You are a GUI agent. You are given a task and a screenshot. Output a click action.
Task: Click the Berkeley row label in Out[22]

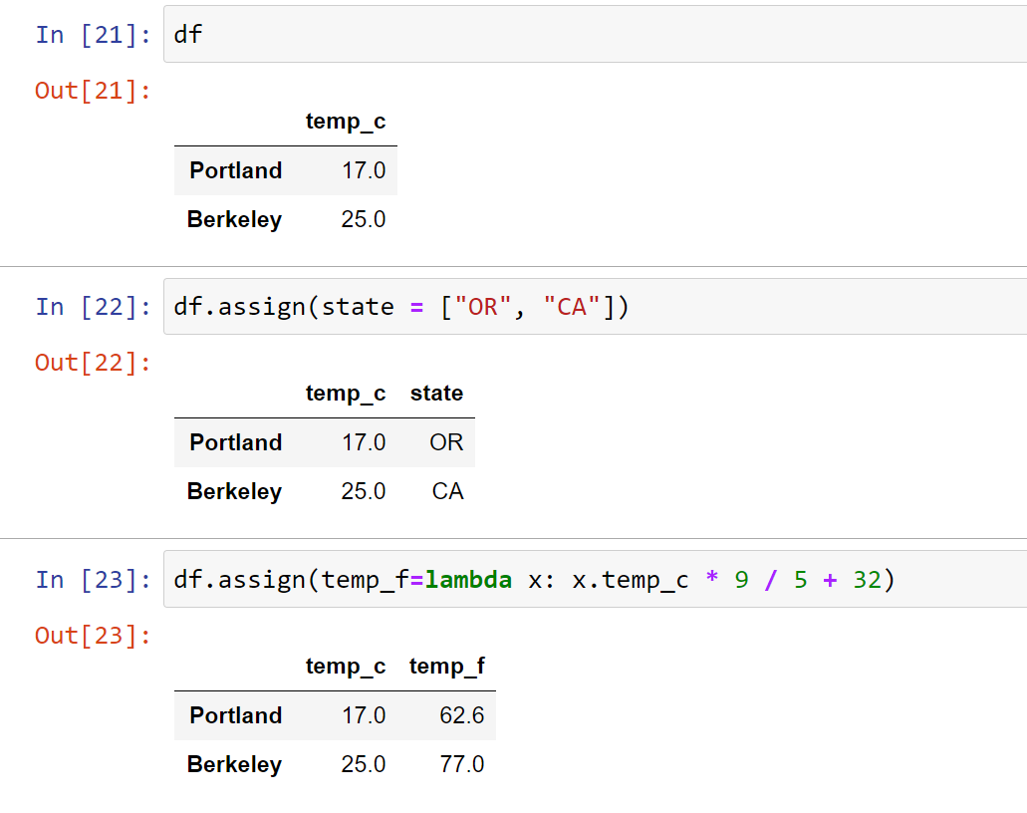coord(234,491)
